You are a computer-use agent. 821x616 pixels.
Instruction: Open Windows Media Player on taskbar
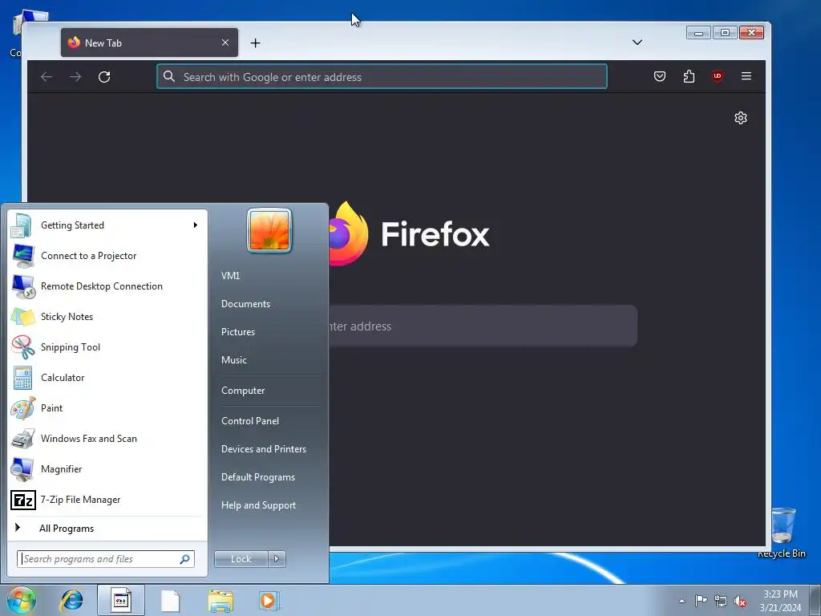coord(269,601)
